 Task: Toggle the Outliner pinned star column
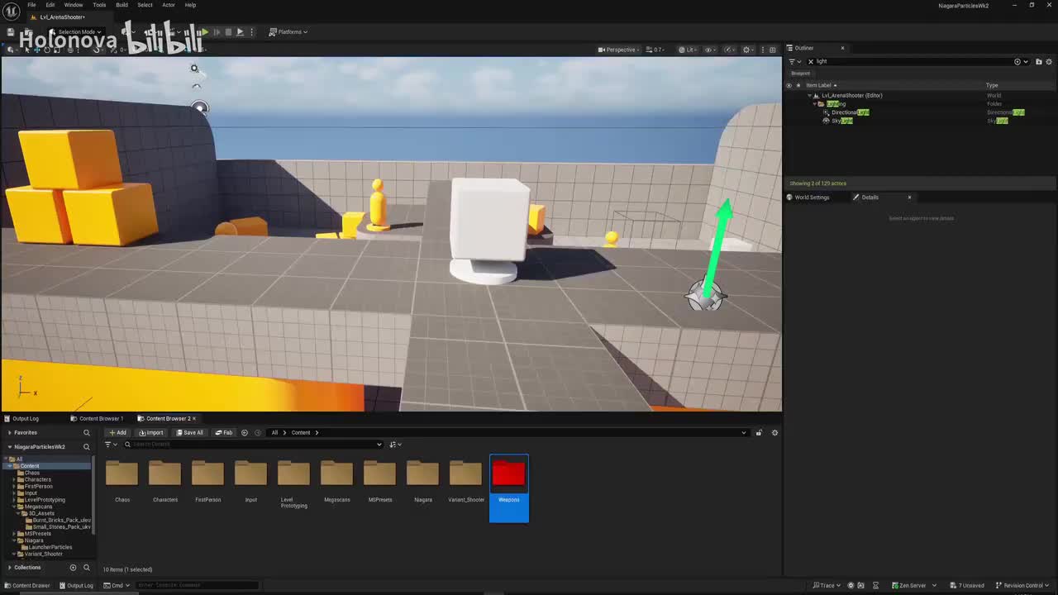click(798, 85)
